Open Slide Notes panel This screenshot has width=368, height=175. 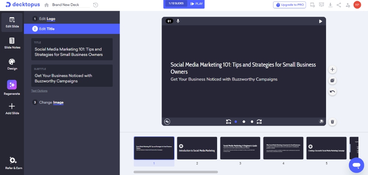[x=12, y=43]
